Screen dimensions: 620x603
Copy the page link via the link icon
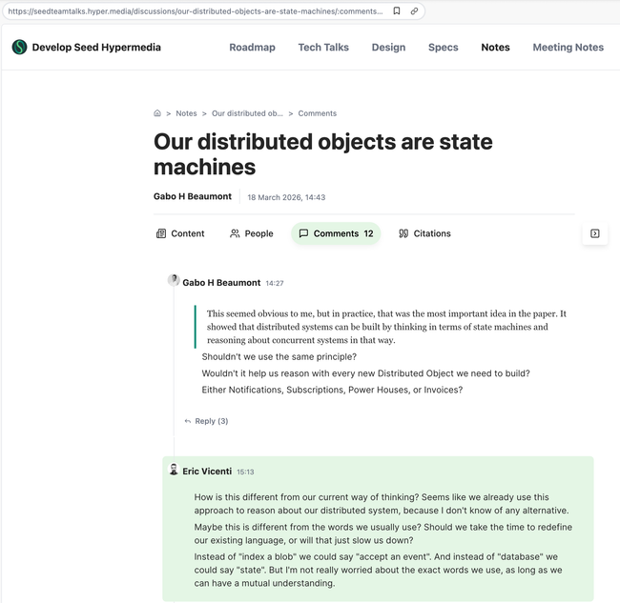pyautogui.click(x=414, y=11)
